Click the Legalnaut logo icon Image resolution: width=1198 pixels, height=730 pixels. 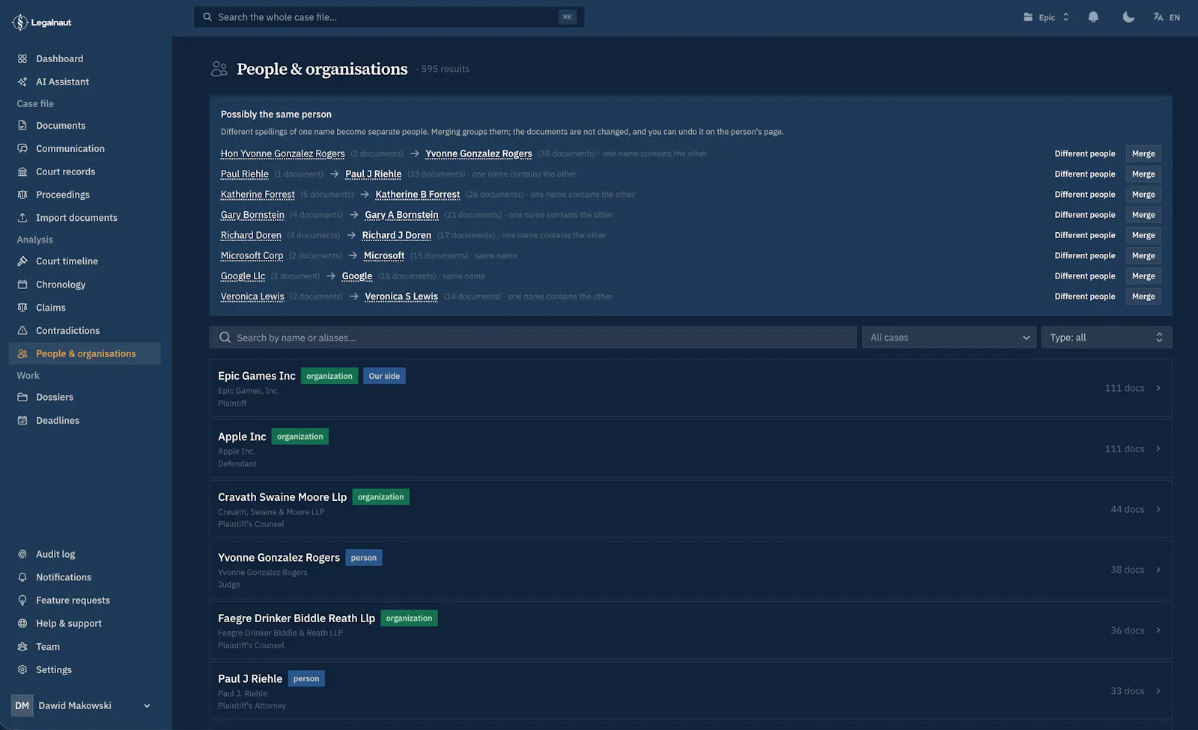(20, 22)
